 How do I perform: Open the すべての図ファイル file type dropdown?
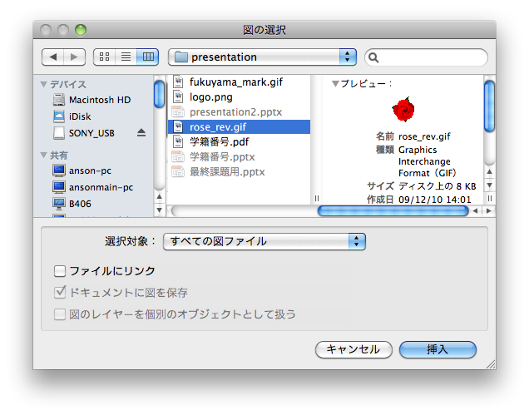click(264, 241)
